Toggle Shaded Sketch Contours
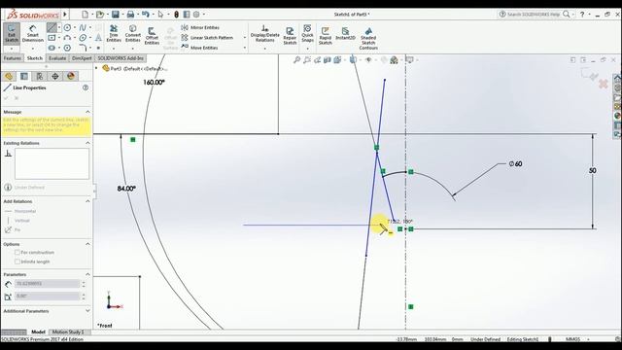The image size is (622, 350). [x=368, y=39]
